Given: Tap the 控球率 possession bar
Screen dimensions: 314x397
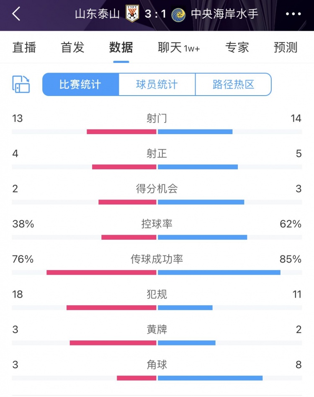Looking at the screenshot, I should (157, 237).
